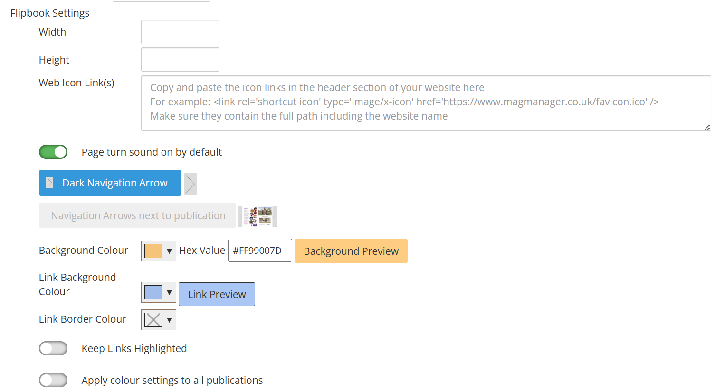Enable Keep Links Highlighted switch

53,349
